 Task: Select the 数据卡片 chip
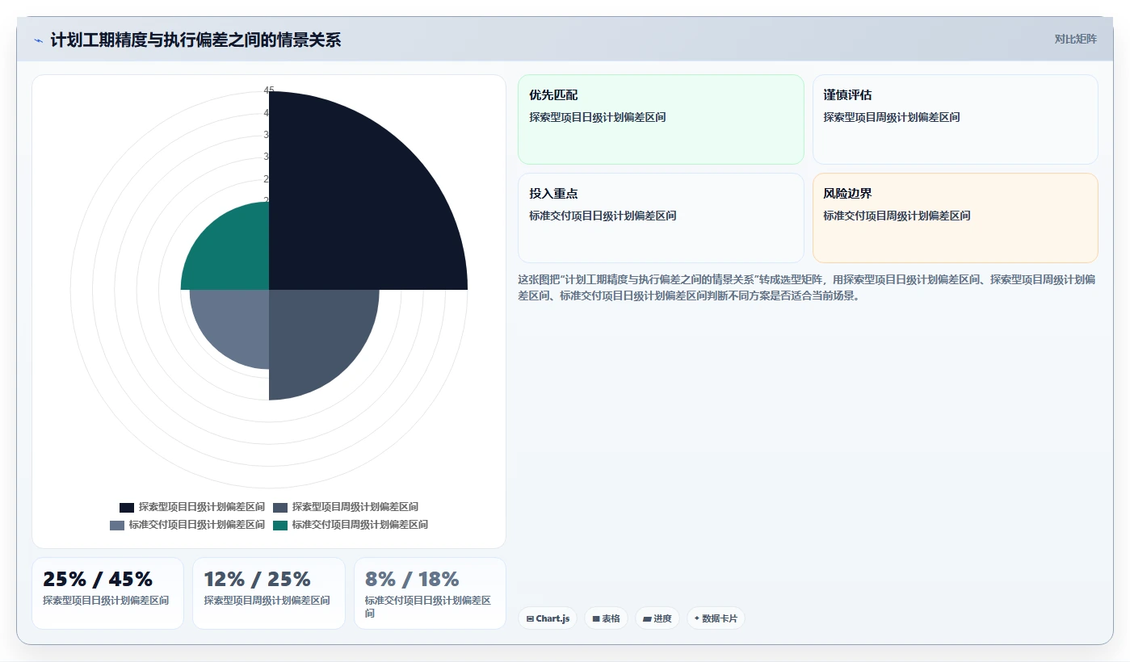[x=716, y=618]
